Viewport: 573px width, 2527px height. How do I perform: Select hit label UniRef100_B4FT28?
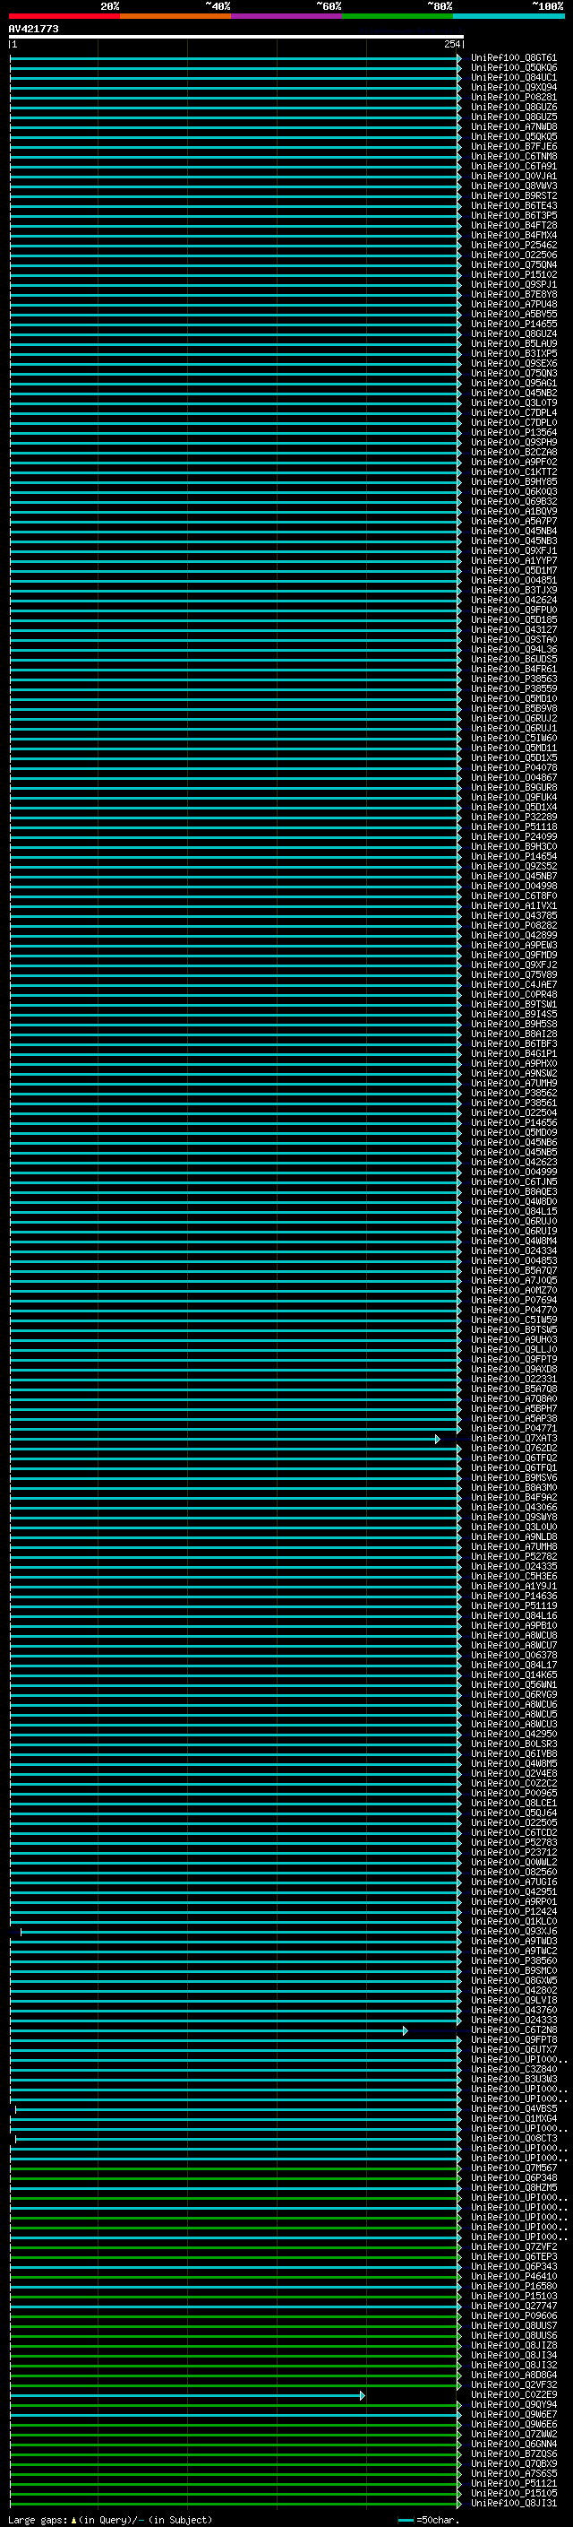[513, 226]
